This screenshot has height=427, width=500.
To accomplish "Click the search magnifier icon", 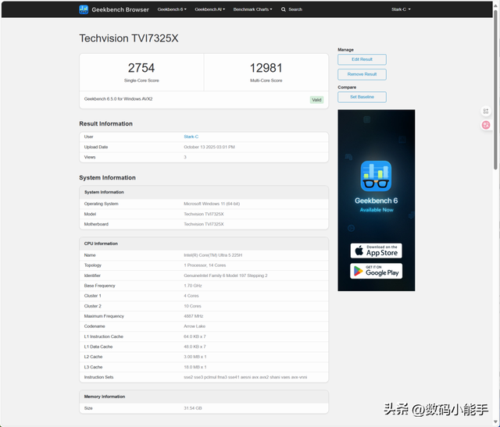I will click(283, 9).
